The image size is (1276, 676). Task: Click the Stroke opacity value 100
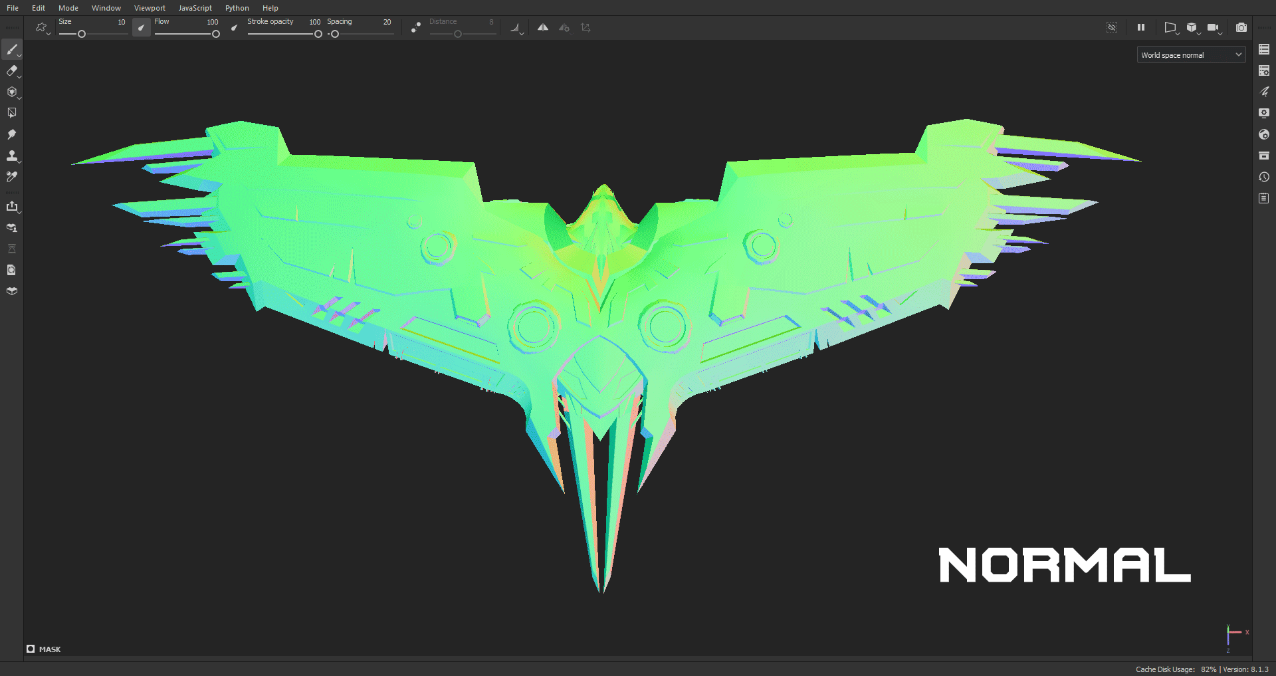coord(315,22)
